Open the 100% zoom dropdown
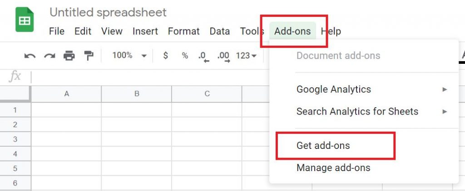The height and width of the screenshot is (191, 465). [129, 56]
